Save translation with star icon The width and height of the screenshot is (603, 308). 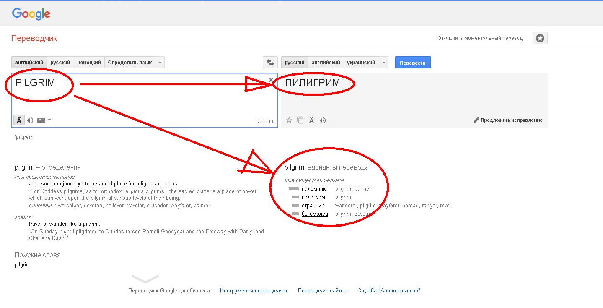(x=289, y=120)
